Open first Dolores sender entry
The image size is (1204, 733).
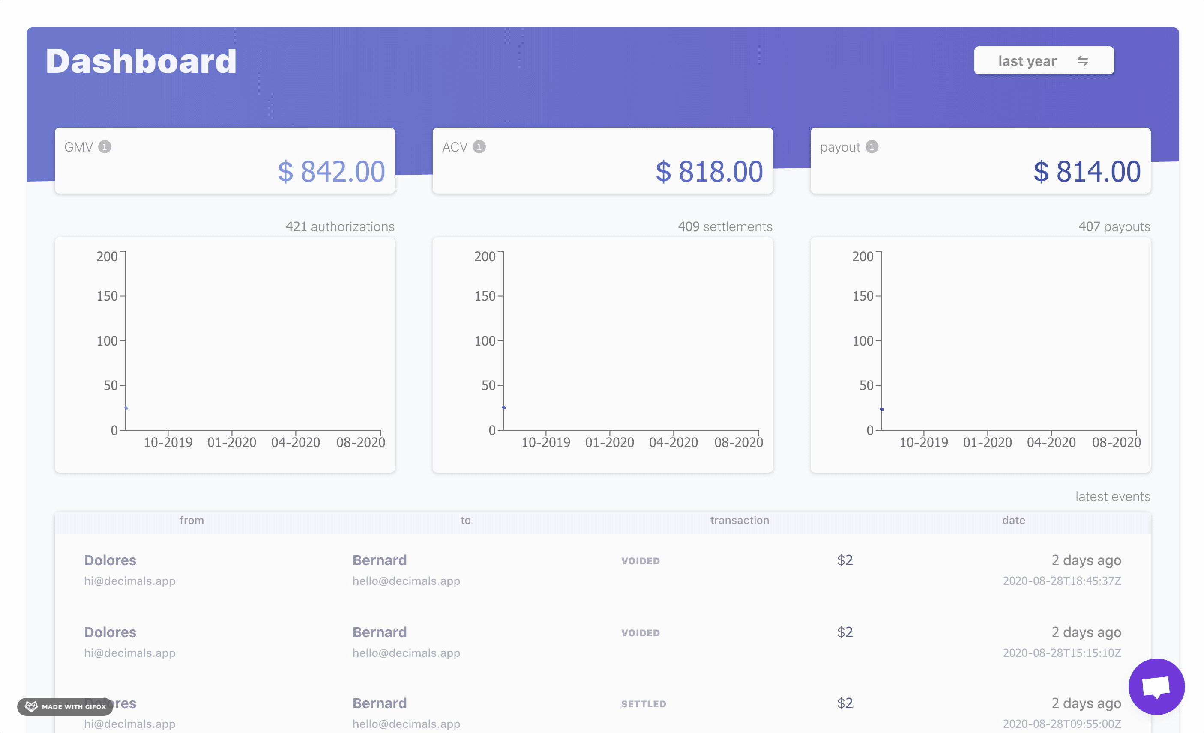coord(110,560)
